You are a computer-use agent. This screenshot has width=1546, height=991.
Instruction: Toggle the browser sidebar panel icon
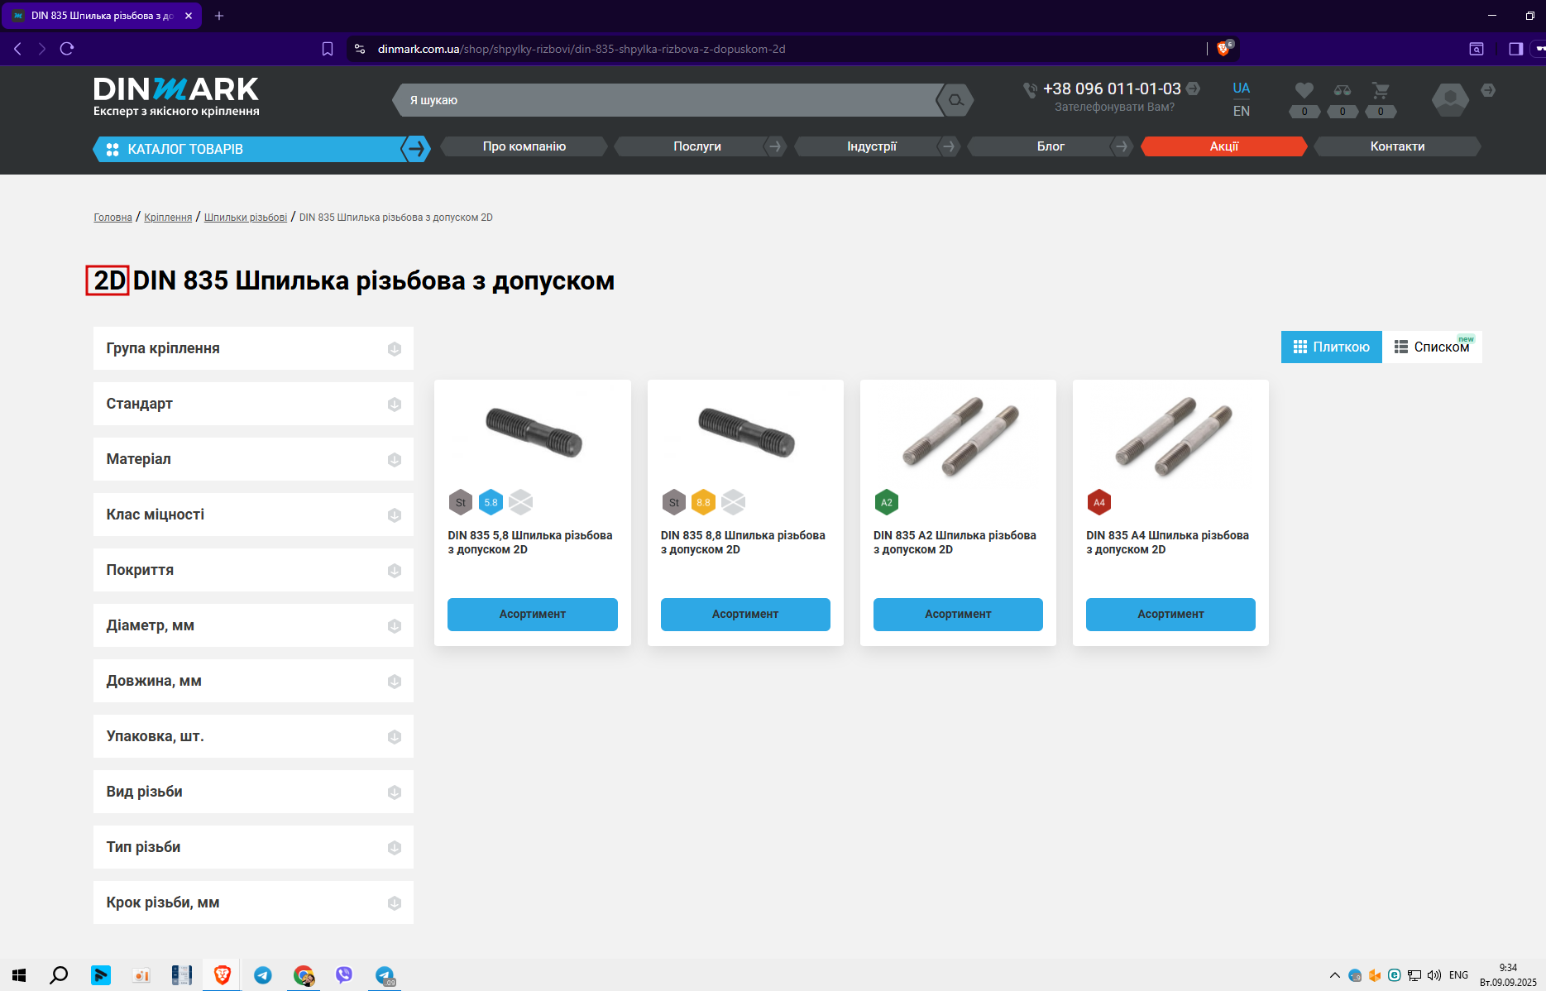(x=1515, y=49)
